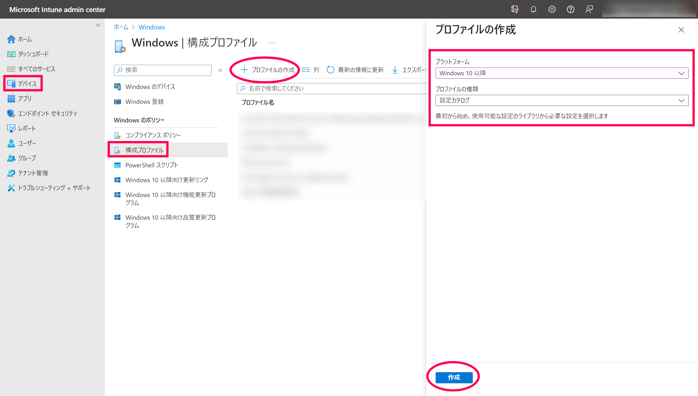Open Windows 10 以降向け更新リング
Screen dimensions: 698x396
[161, 180]
